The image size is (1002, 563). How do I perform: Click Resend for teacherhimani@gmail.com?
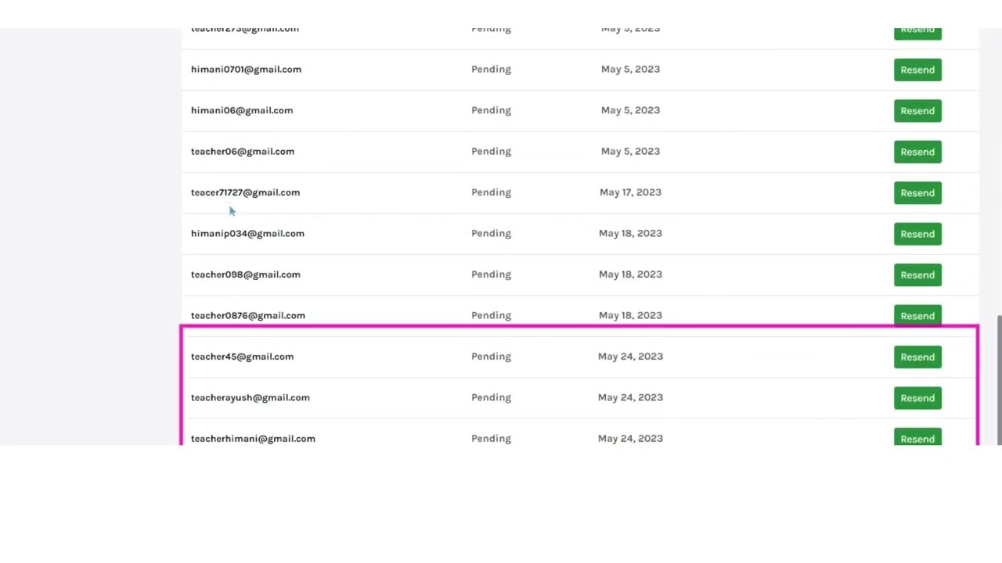[x=917, y=439]
